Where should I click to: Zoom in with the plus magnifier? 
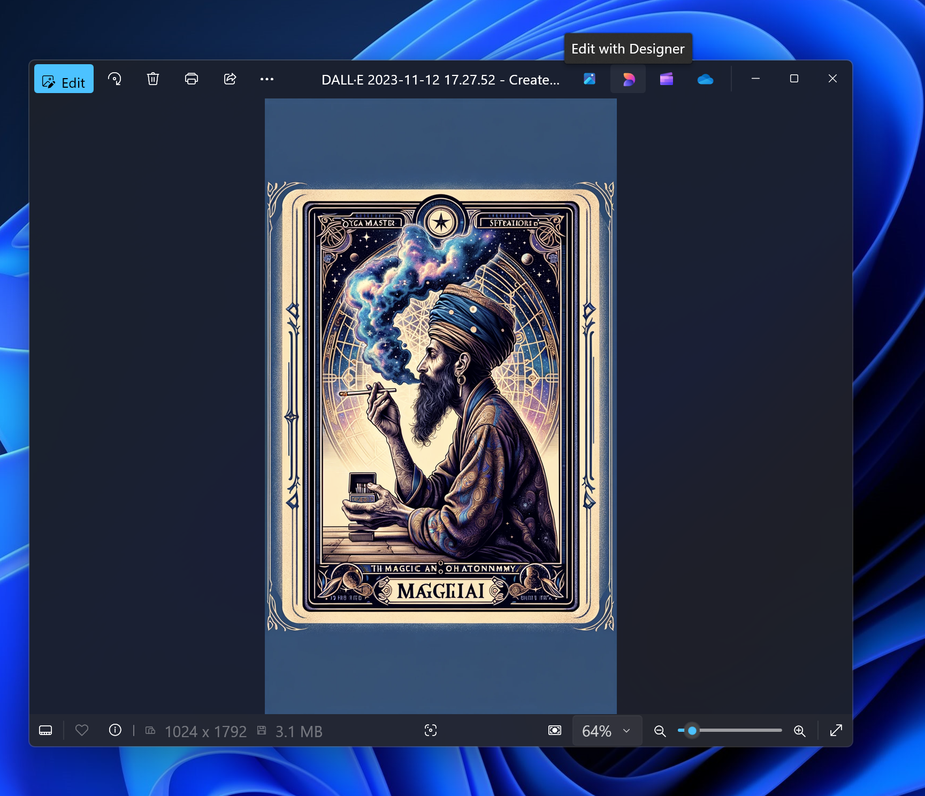point(800,731)
